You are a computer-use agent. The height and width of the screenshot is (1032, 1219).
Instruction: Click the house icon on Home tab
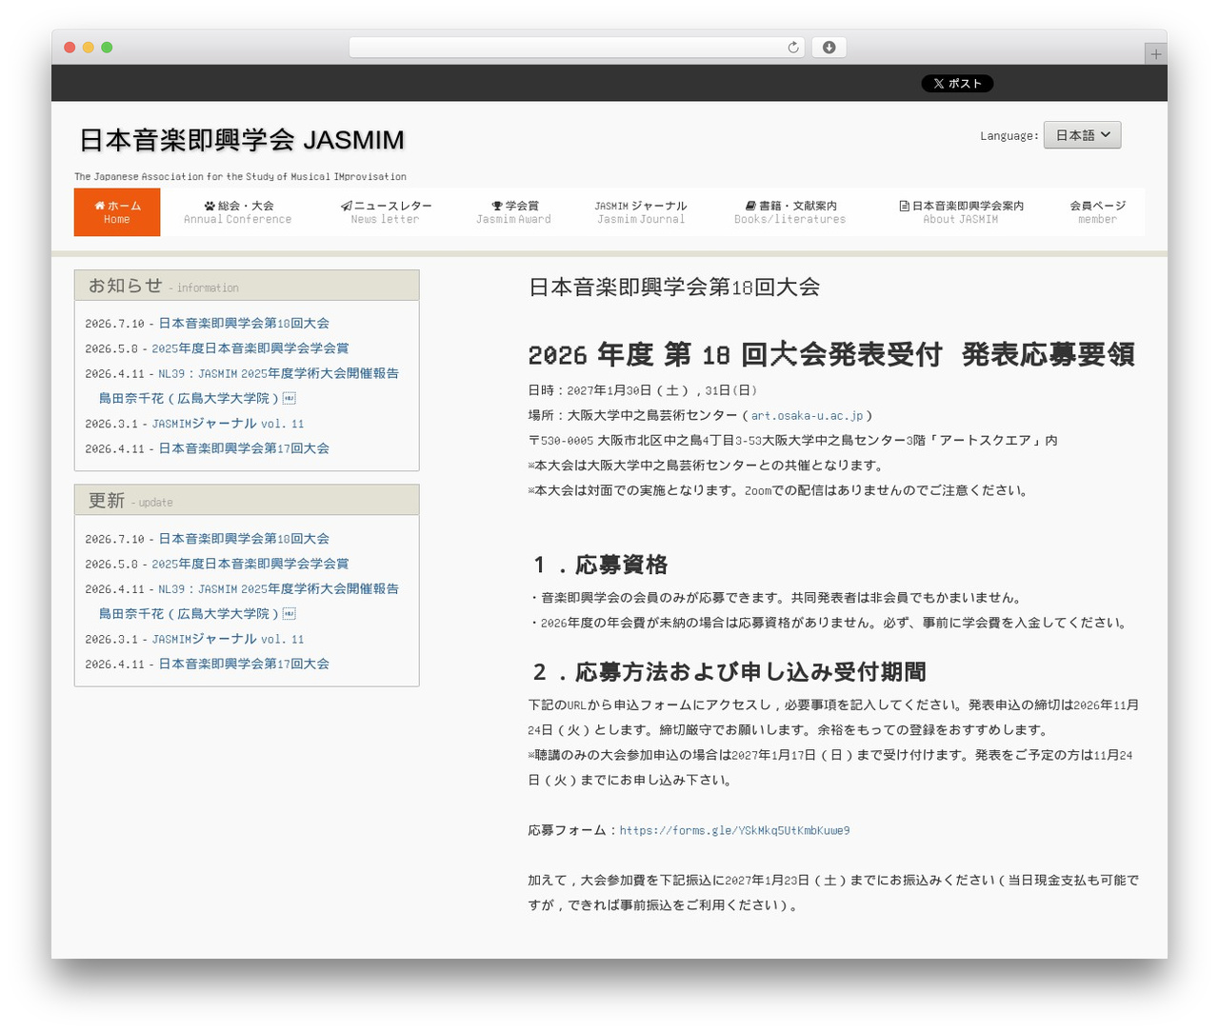99,206
